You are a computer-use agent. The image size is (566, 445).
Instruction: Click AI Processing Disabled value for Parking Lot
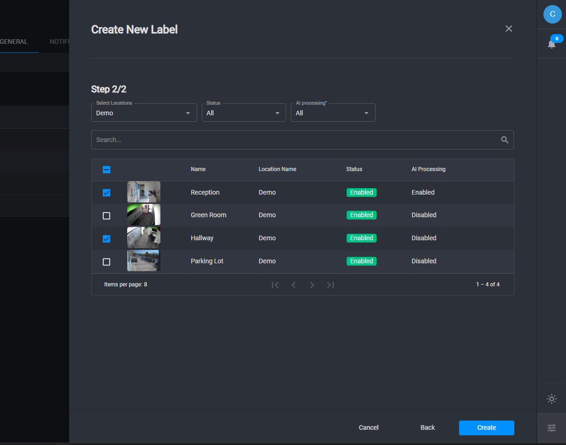pyautogui.click(x=424, y=261)
